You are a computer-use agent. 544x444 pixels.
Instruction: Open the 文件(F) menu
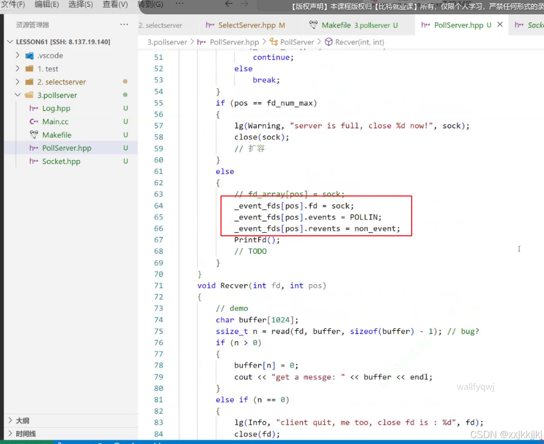13,4
